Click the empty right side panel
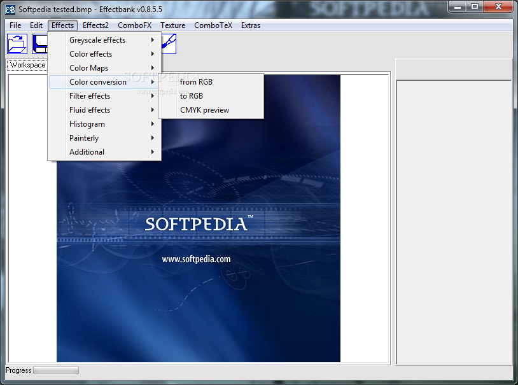This screenshot has height=385, width=518. [x=454, y=222]
